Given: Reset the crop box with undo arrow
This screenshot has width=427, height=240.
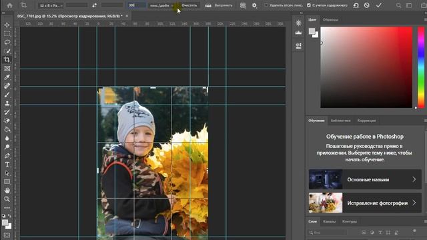Looking at the screenshot, I should click(x=356, y=5).
